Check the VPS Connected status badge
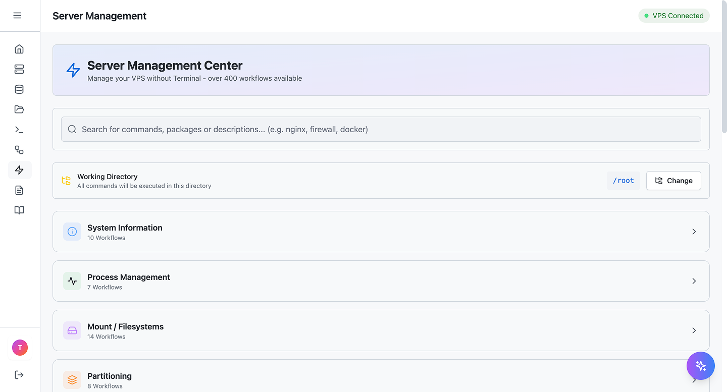The image size is (727, 392). tap(674, 16)
